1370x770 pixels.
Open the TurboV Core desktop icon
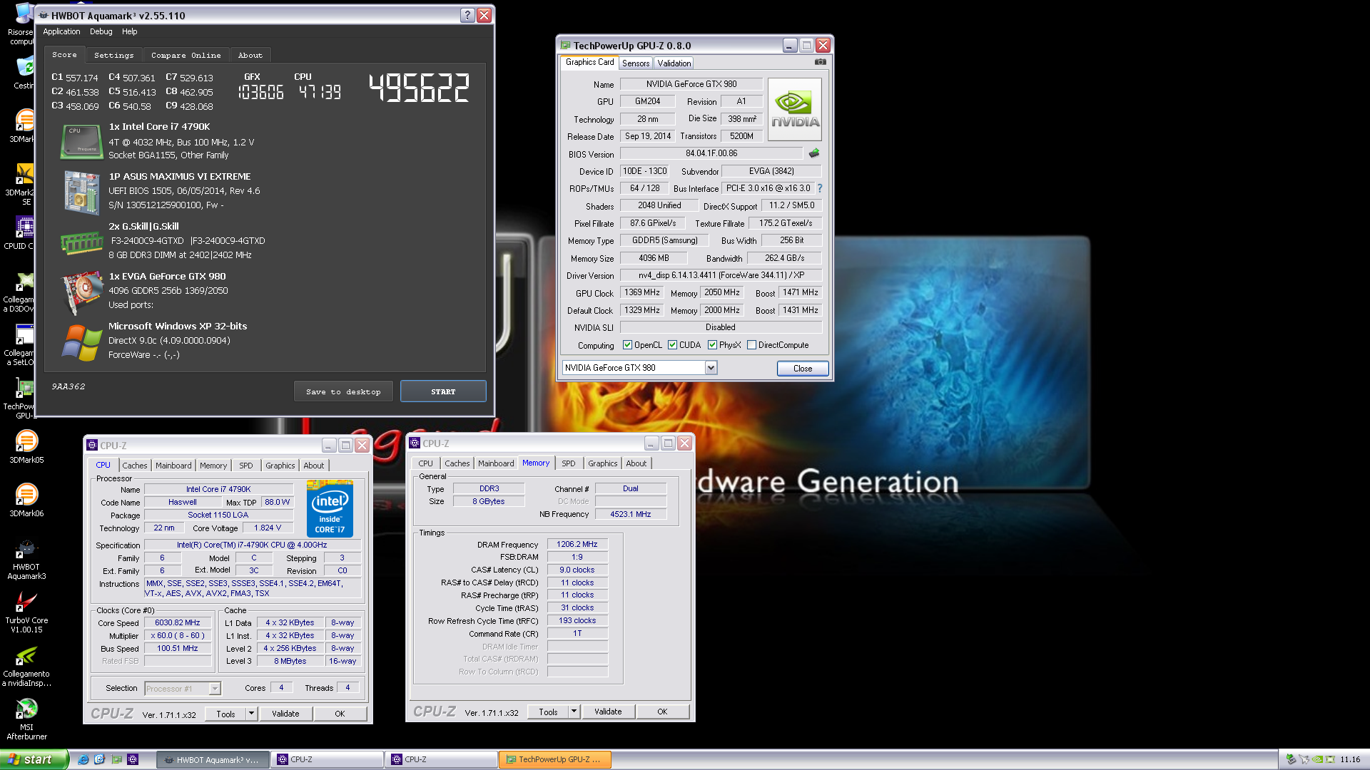point(26,612)
